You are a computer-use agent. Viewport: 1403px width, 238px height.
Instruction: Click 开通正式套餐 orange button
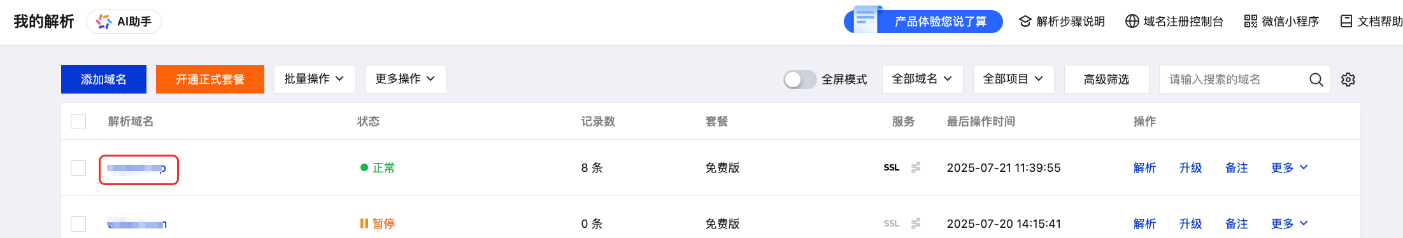point(210,79)
